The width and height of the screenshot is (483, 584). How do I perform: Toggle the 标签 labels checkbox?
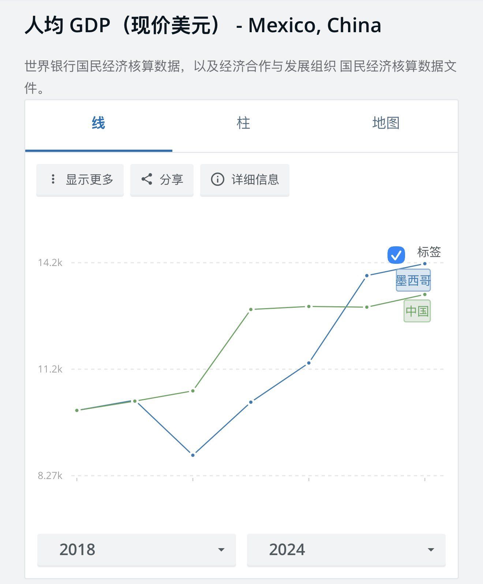396,255
